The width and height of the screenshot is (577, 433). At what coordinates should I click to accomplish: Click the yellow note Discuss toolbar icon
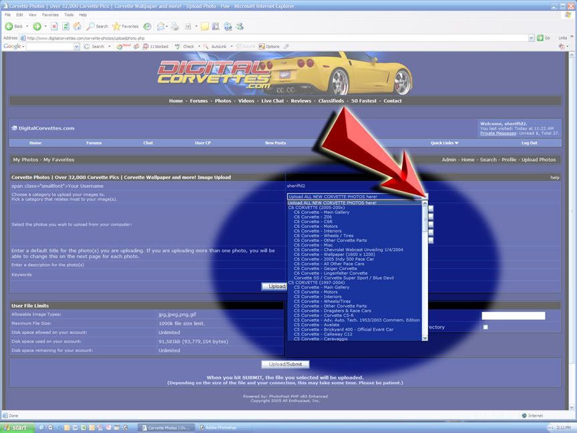point(204,26)
